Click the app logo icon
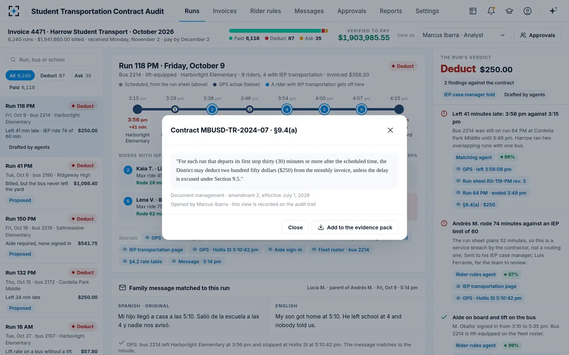The height and width of the screenshot is (355, 569). tap(14, 11)
